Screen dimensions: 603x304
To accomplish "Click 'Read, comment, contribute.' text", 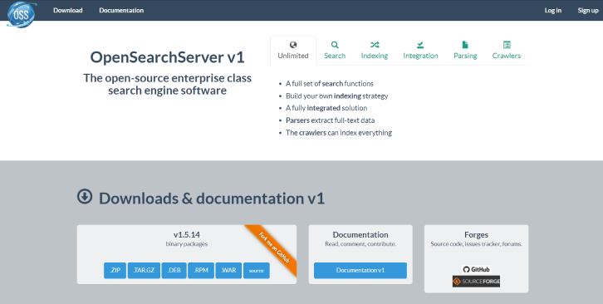I will [360, 244].
